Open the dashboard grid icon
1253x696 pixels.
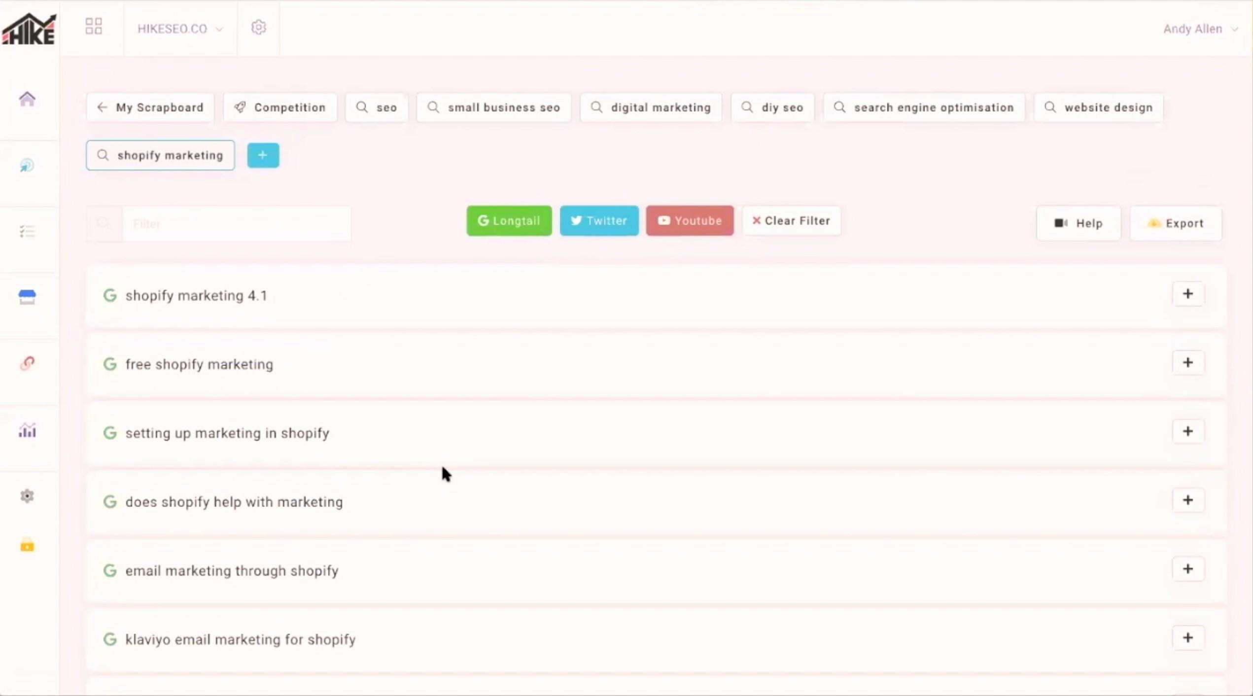[x=94, y=26]
